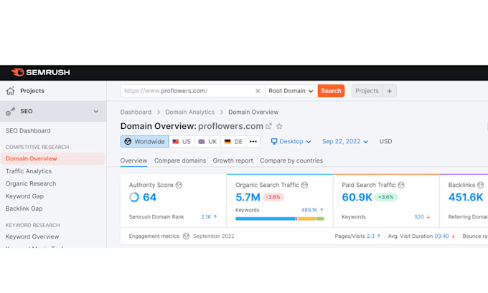This screenshot has height=293, width=488.
Task: Open the Root Domain dropdown
Action: click(x=291, y=91)
